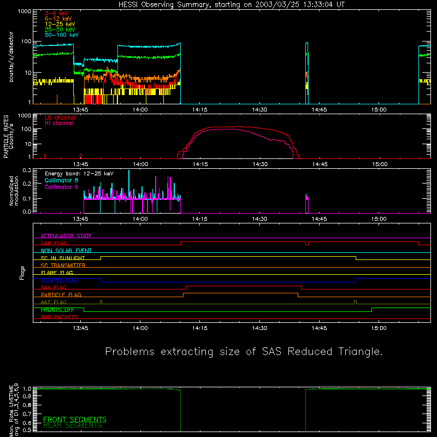Click the 14:45 tick label under the modulation panel

pyautogui.click(x=319, y=219)
